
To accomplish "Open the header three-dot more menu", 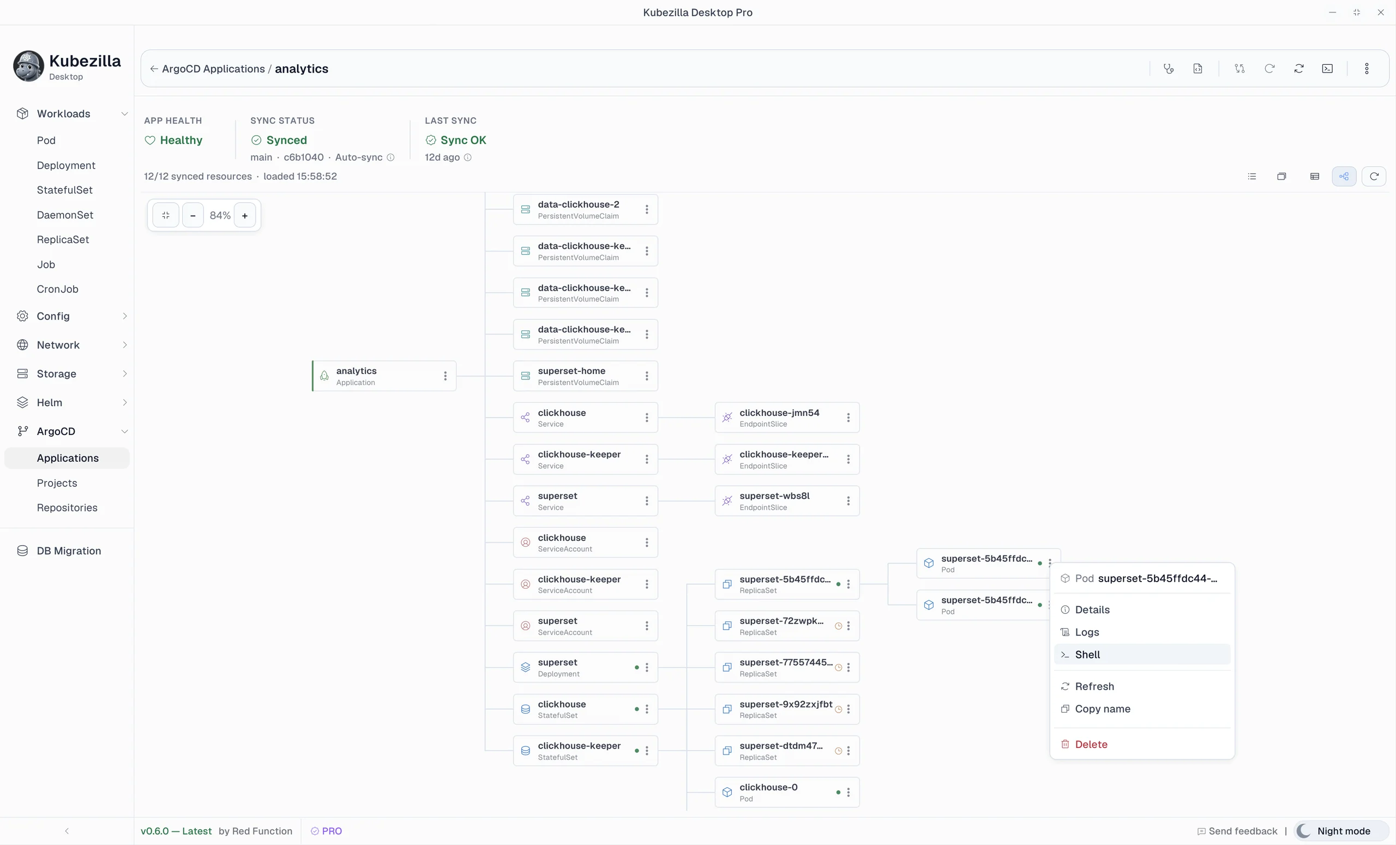I will click(x=1366, y=69).
